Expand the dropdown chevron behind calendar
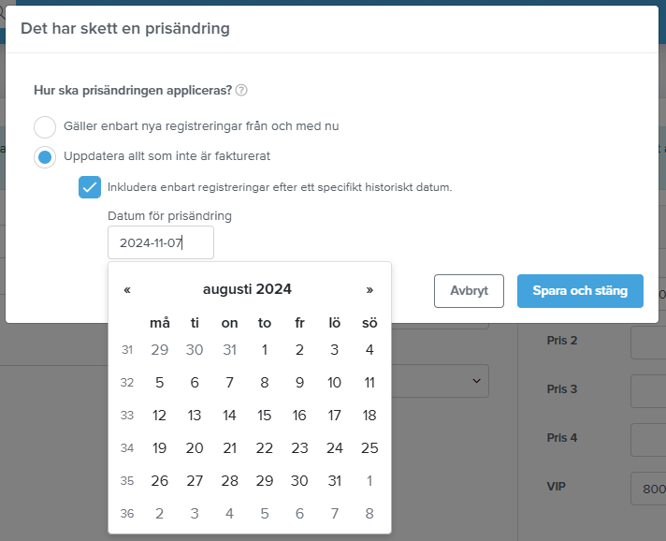666x541 pixels. coord(476,381)
